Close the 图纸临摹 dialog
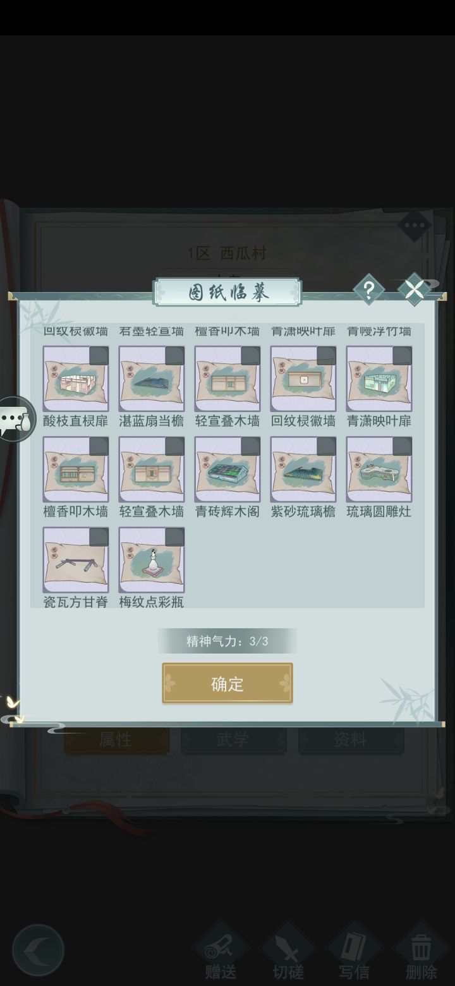Viewport: 455px width, 986px height. (x=414, y=290)
